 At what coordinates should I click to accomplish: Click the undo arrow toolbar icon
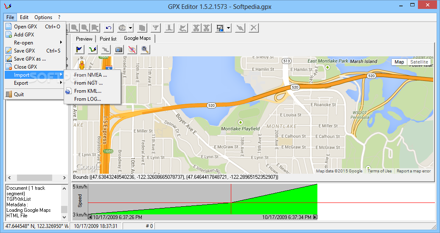click(x=109, y=28)
